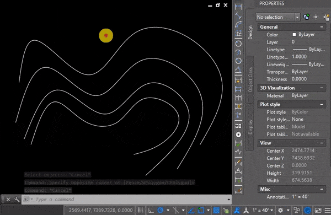Select the Dimension Text Edit tool
331x215 pixels.
[238, 171]
